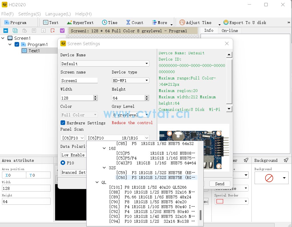Screen dimensions: 292x227
Task: Select [C89] P6.66 1/6S entry
Action: point(150,197)
